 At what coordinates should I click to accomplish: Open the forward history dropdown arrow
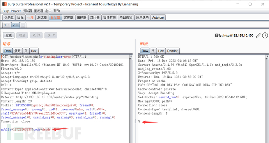[54, 35]
